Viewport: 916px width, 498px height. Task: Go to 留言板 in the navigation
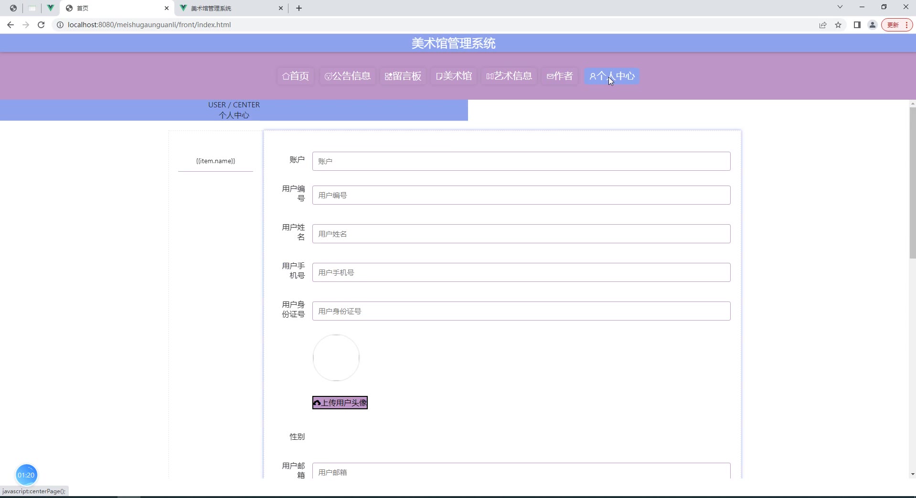403,76
